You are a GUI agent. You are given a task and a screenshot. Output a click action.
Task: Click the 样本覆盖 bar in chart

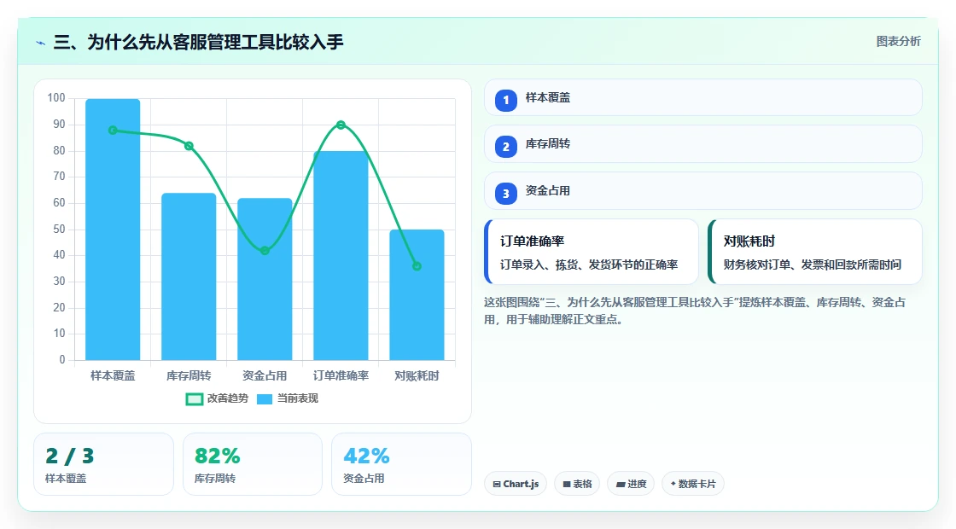coord(113,230)
